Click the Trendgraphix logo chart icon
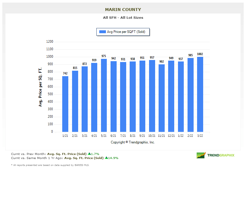This screenshot has height=202, width=246. point(201,155)
